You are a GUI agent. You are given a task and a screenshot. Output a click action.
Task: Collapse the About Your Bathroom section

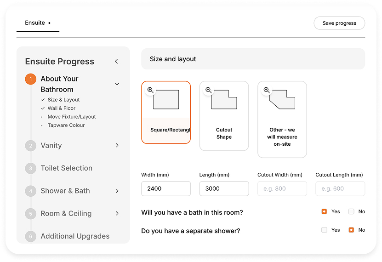tap(117, 84)
